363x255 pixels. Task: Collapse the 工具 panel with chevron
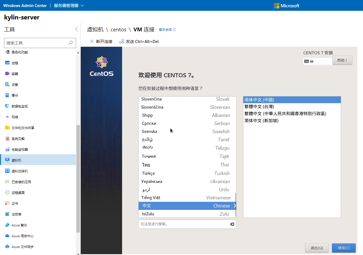76,29
